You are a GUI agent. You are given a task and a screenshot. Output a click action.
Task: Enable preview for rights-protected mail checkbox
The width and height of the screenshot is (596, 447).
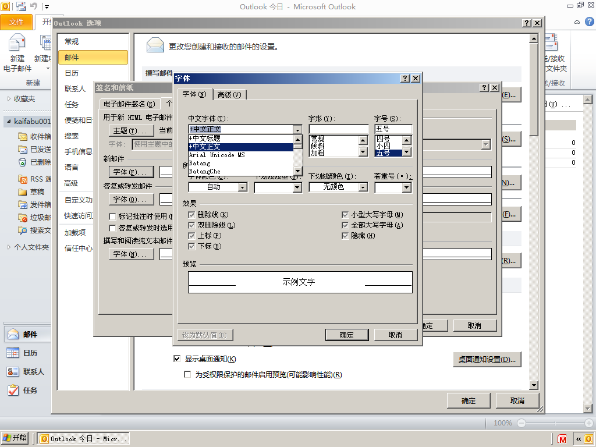pyautogui.click(x=187, y=374)
